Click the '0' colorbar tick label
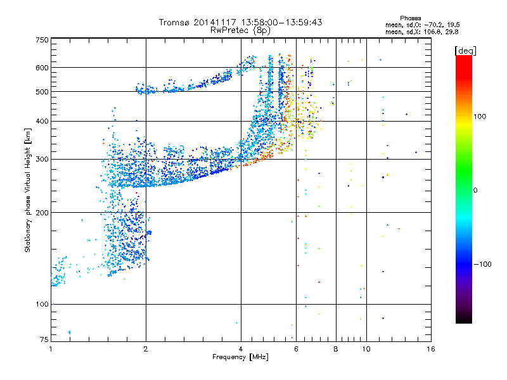The image size is (507, 380). tap(475, 191)
